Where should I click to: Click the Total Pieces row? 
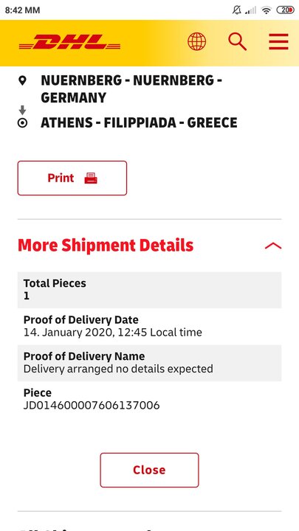[x=149, y=290]
